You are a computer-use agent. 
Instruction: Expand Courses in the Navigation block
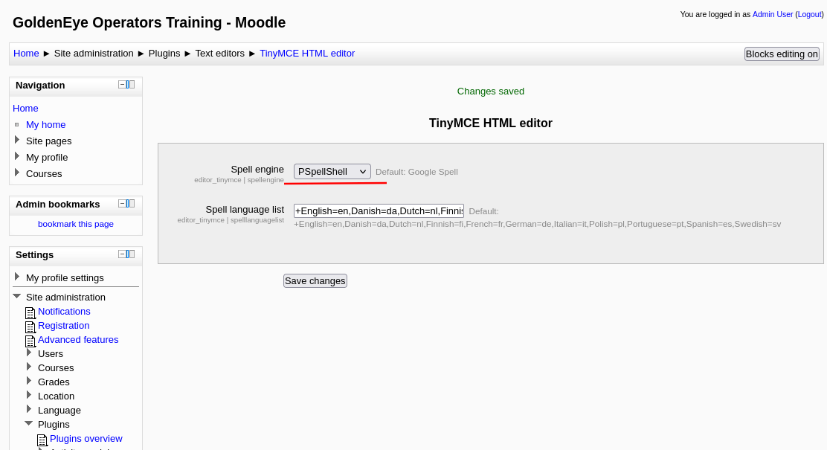[17, 173]
